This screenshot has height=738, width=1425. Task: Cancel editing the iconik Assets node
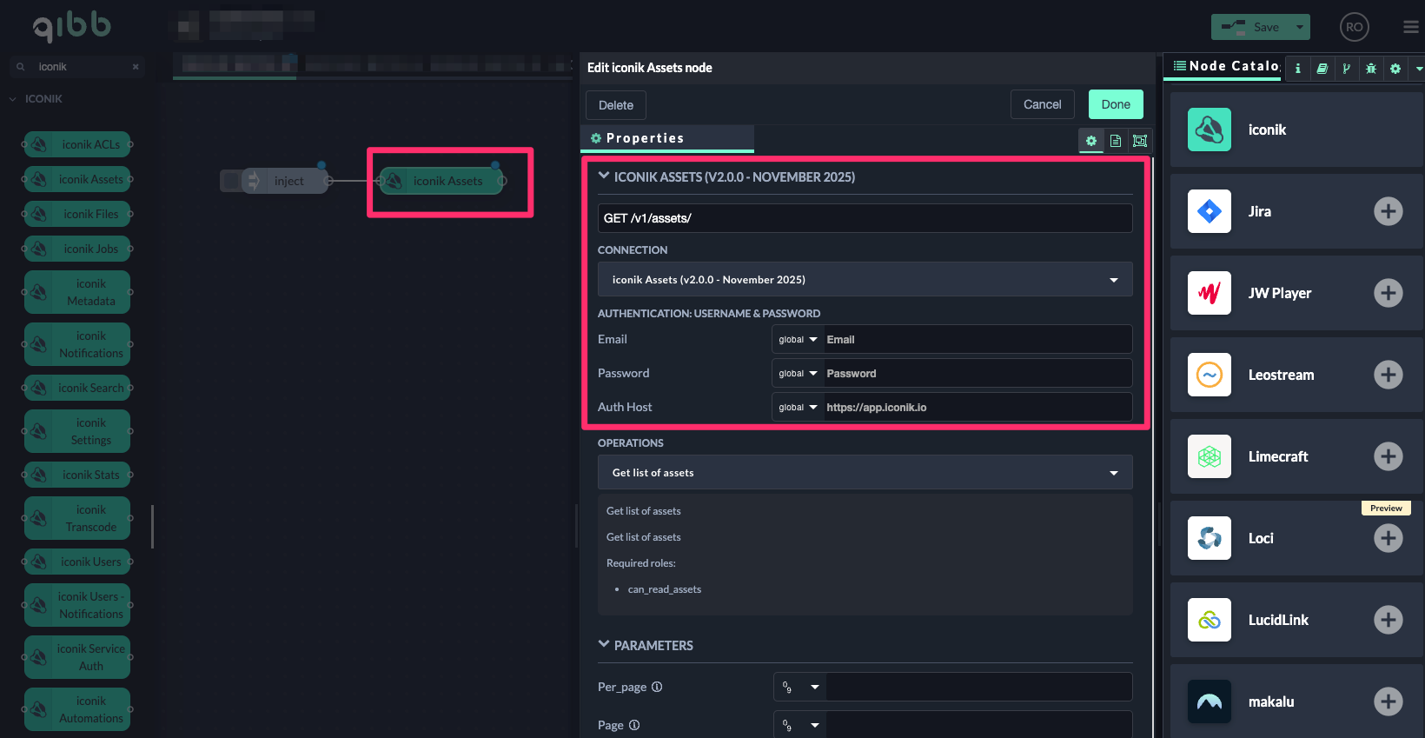pyautogui.click(x=1042, y=104)
